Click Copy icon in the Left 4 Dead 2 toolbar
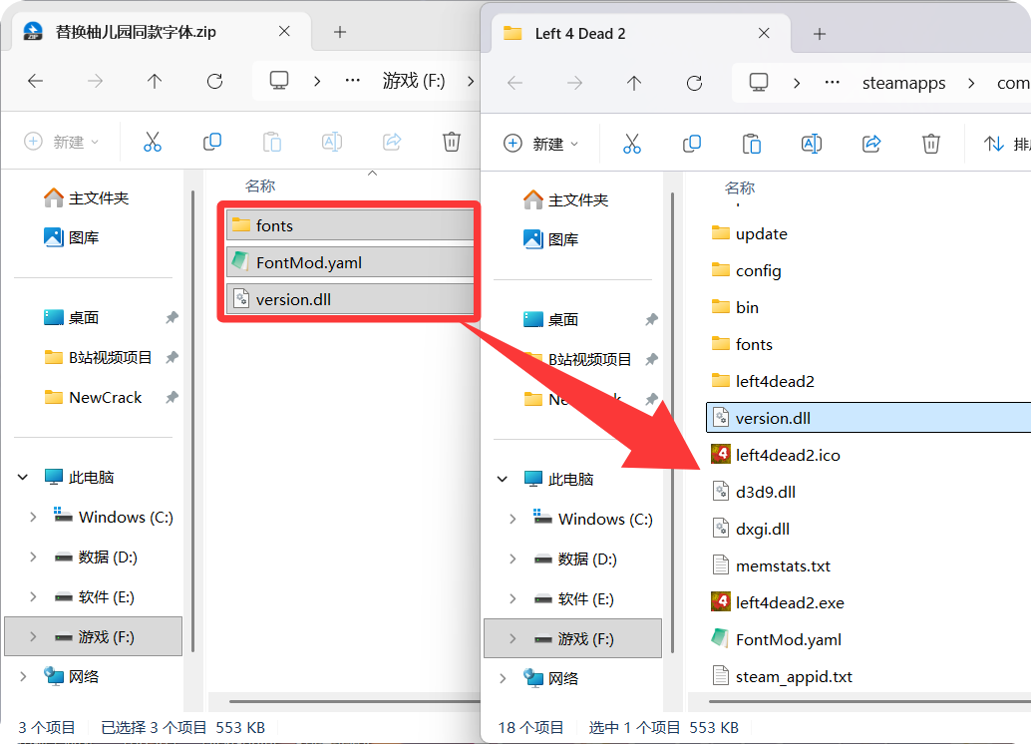 pyautogui.click(x=692, y=144)
